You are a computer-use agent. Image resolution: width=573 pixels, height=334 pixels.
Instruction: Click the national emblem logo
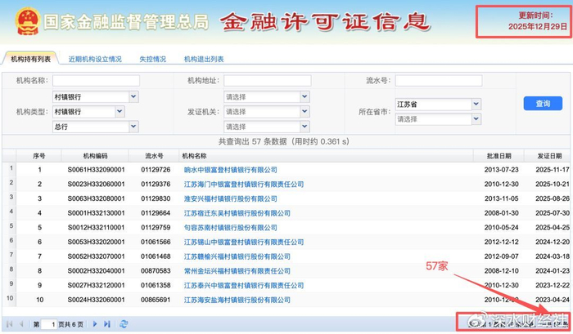tap(28, 21)
